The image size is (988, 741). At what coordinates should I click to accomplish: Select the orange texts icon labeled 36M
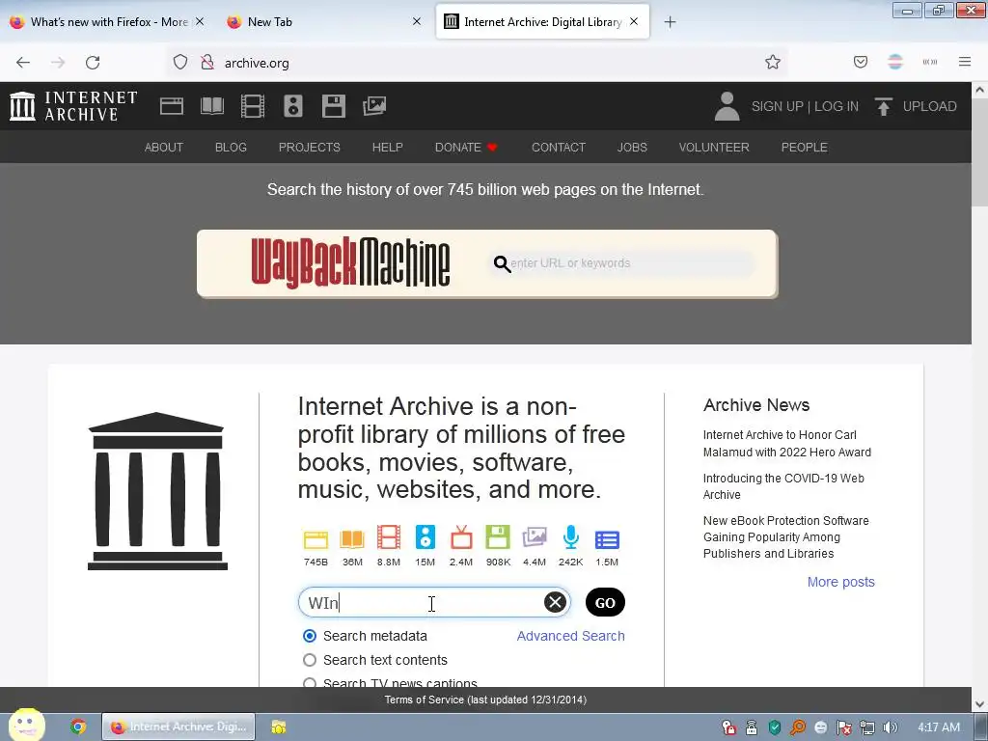352,539
